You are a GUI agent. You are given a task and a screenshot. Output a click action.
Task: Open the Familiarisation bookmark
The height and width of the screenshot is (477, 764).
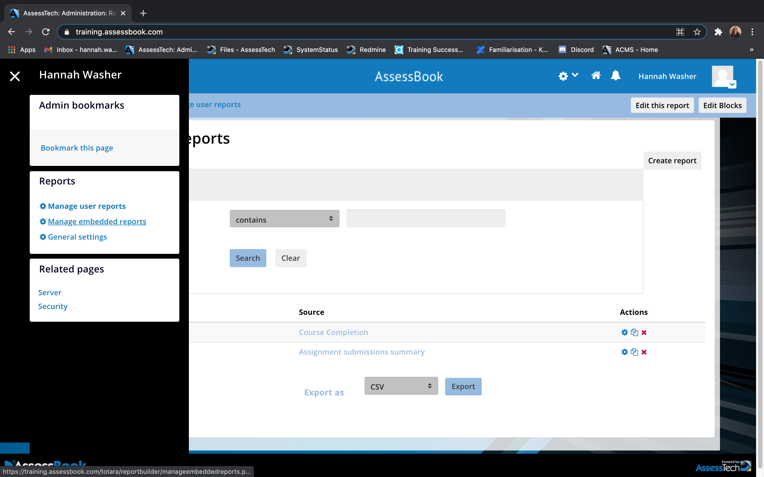coord(512,50)
